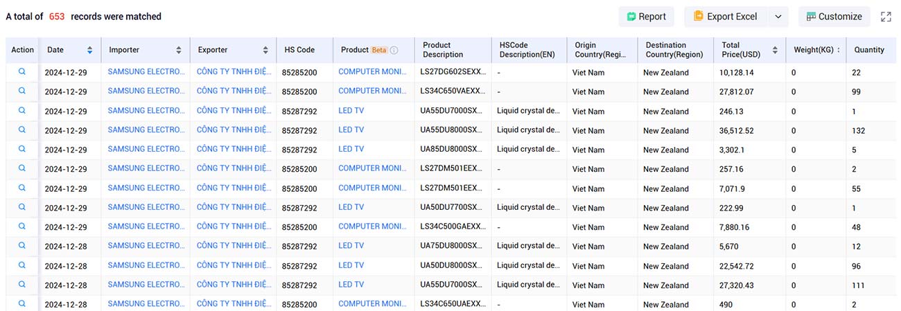Click the fullscreen expand icon
The height and width of the screenshot is (311, 901).
point(886,17)
